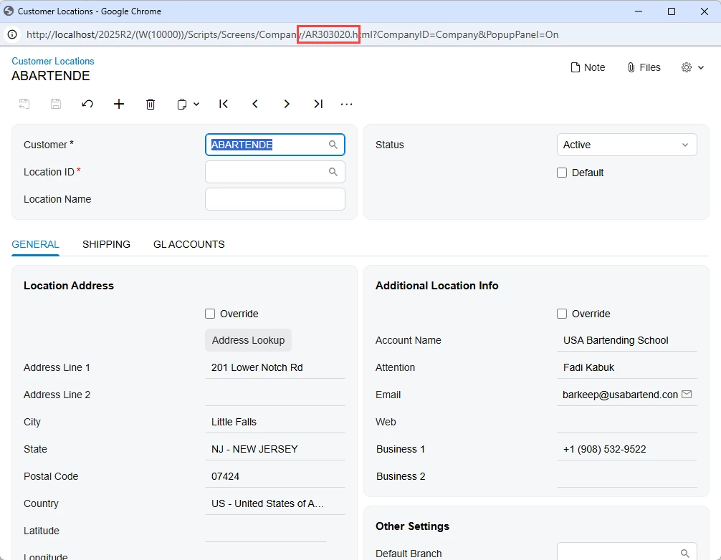Image resolution: width=721 pixels, height=560 pixels.
Task: Click the Default Branch search magnifier
Action: click(x=685, y=554)
